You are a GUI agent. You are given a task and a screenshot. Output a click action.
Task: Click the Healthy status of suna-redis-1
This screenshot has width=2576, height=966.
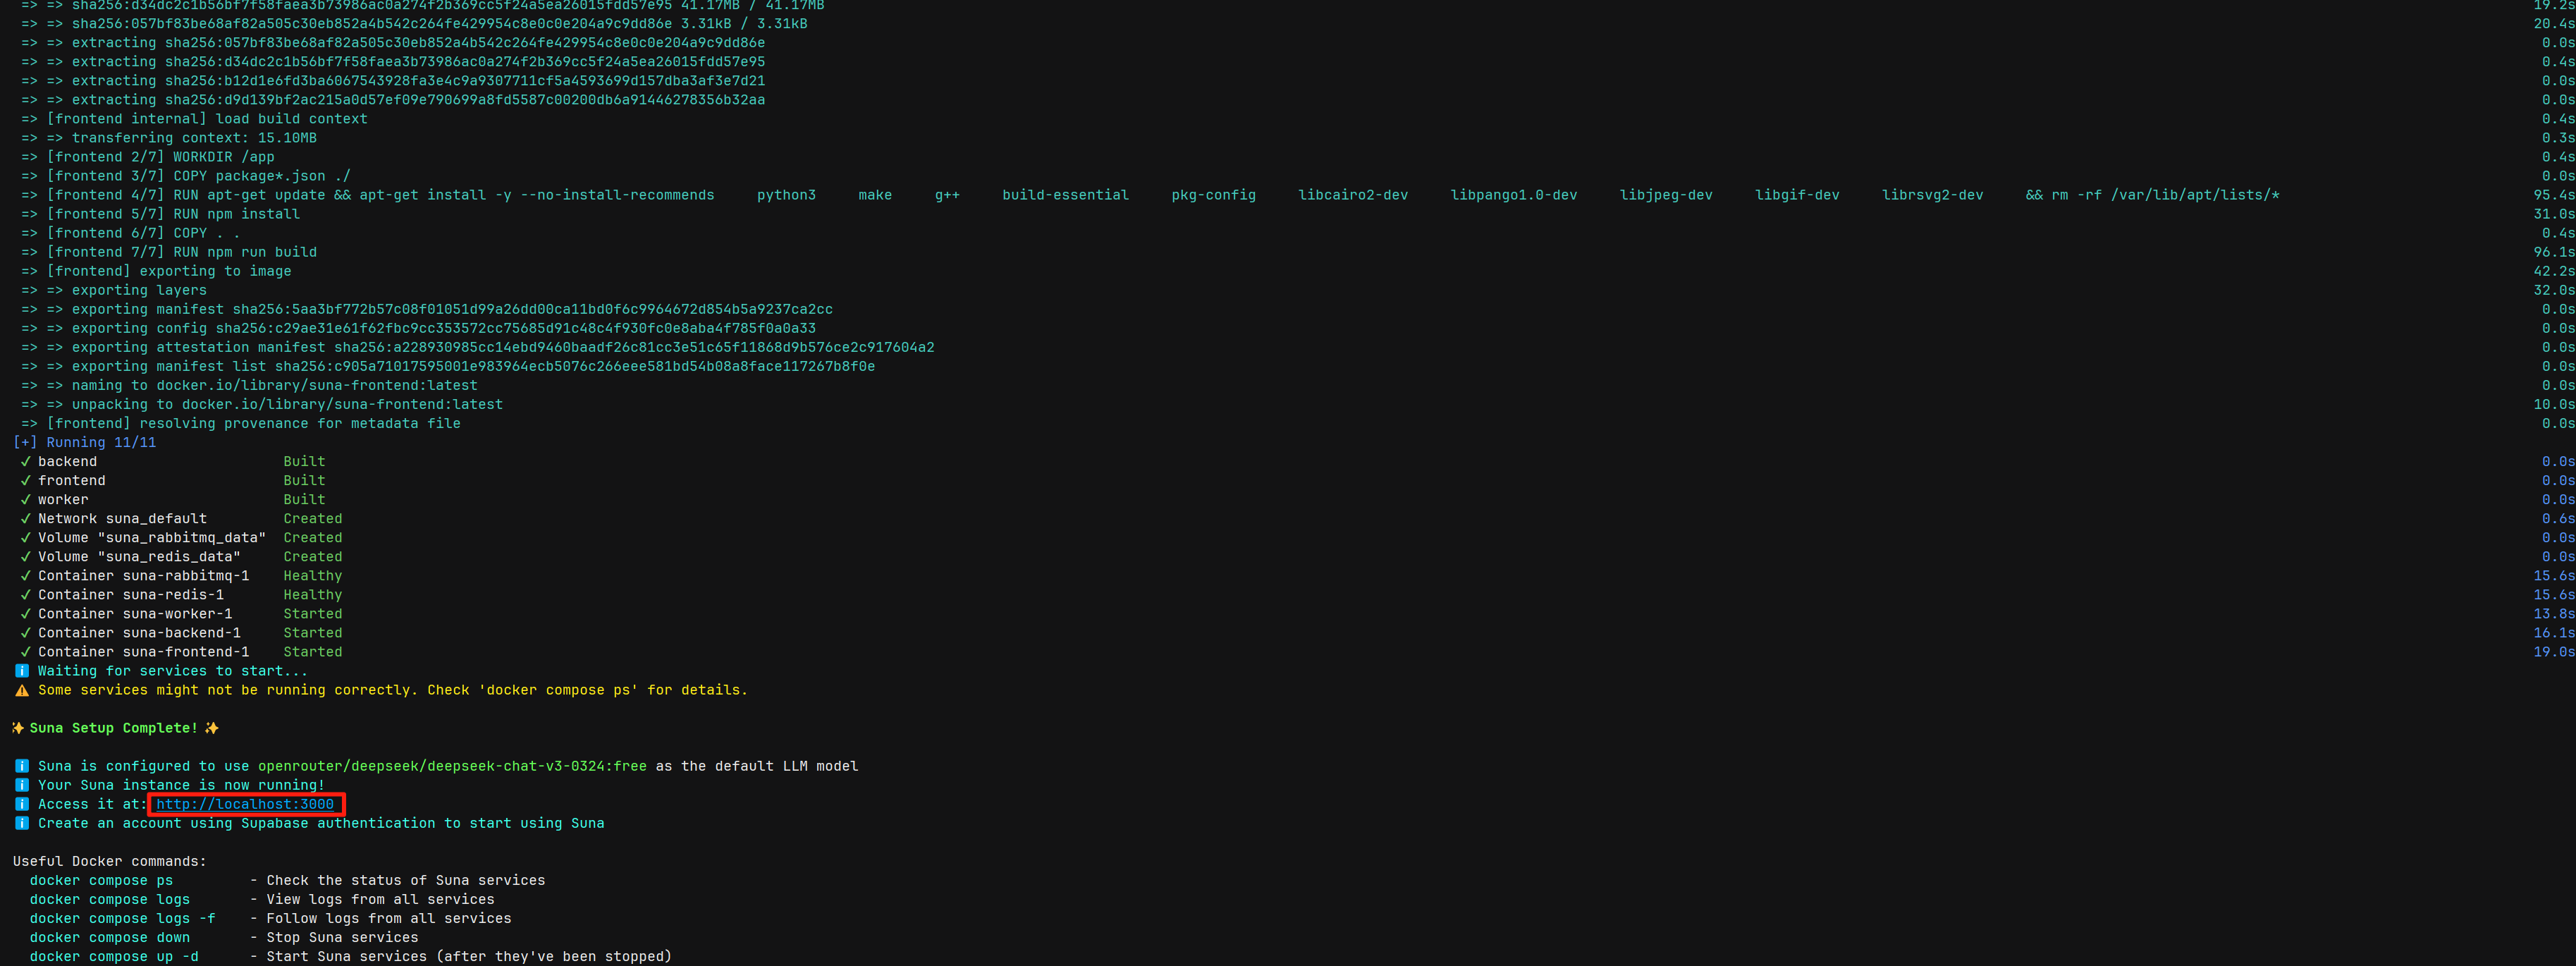312,595
